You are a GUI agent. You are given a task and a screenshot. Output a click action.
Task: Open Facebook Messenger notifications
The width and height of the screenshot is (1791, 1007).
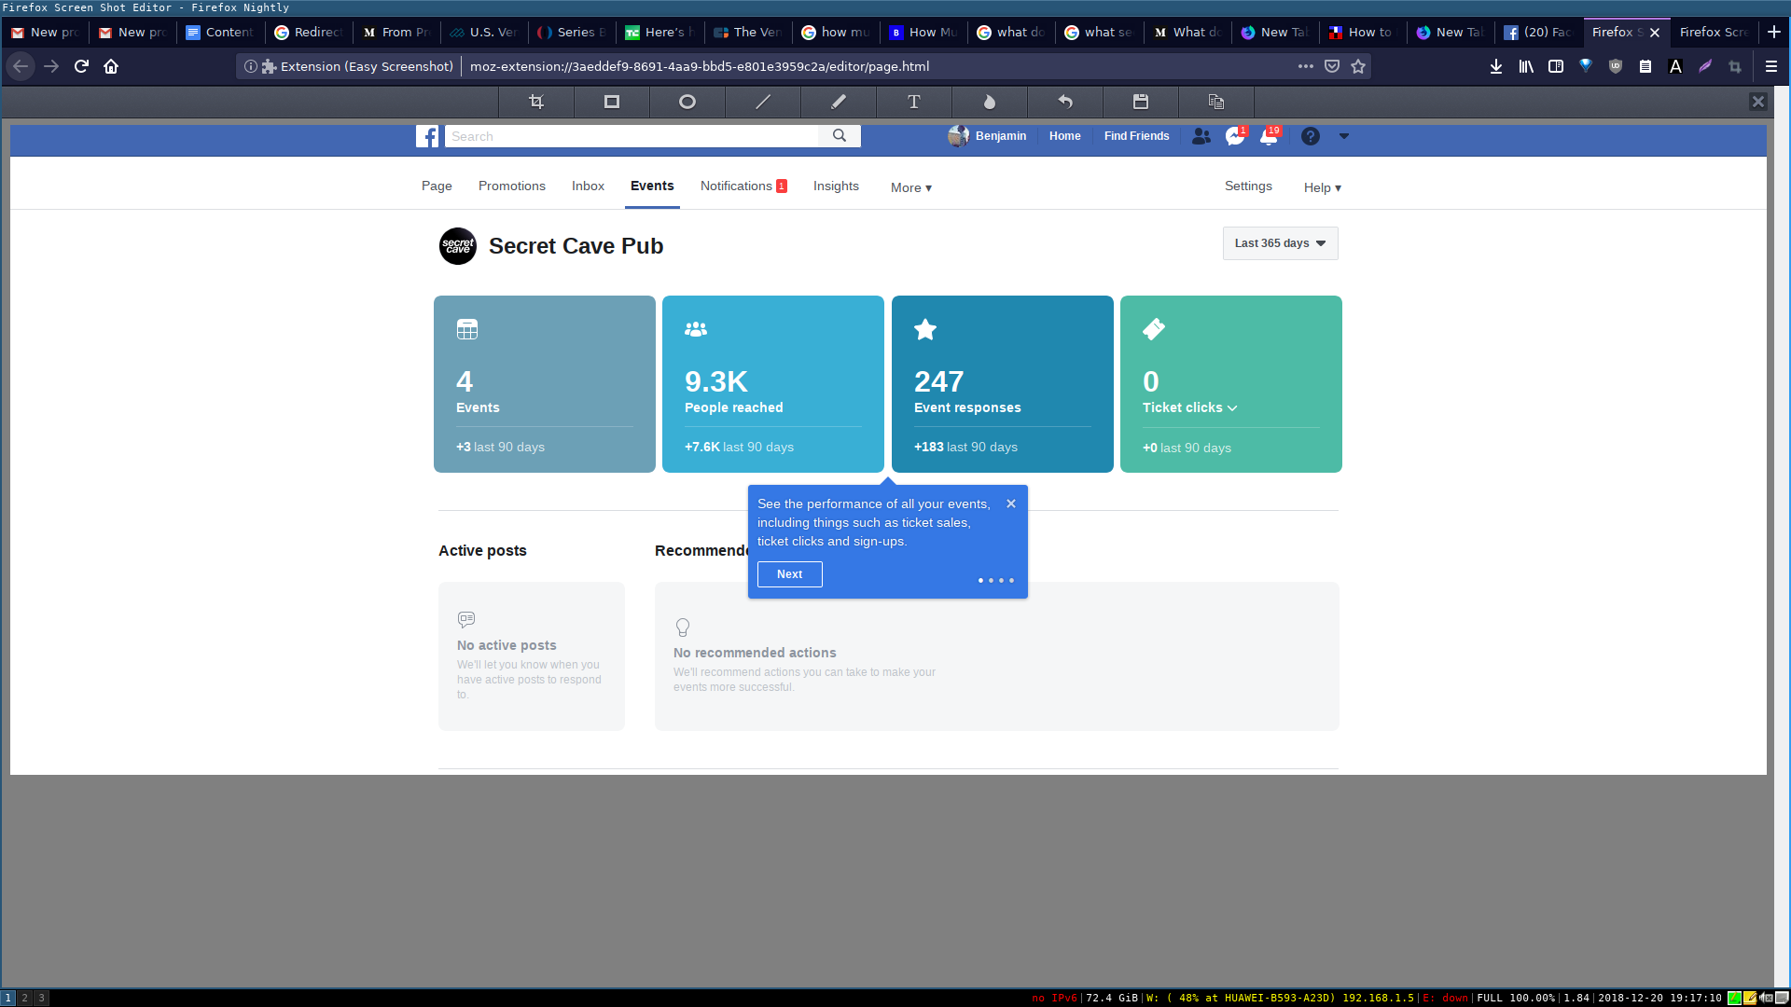tap(1235, 136)
